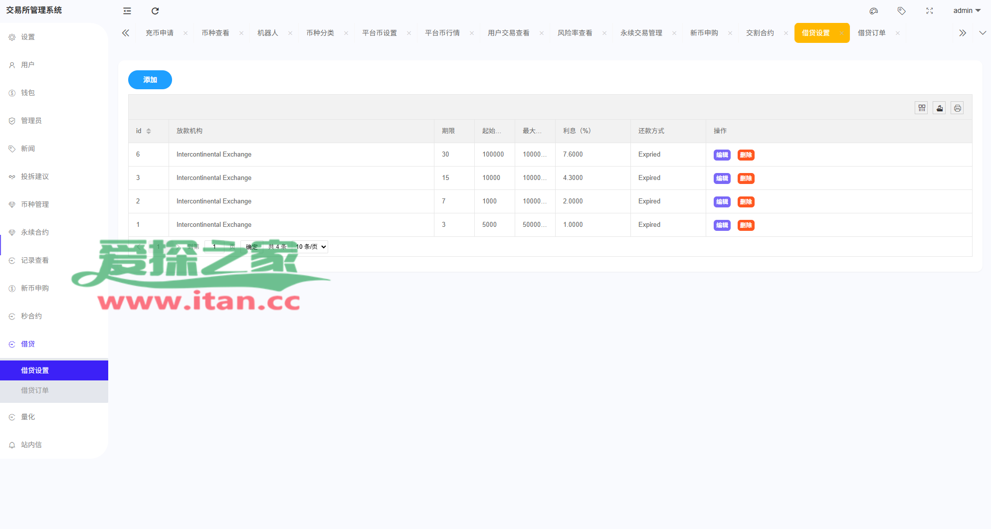Open the 10 条/页 page size dropdown

311,247
